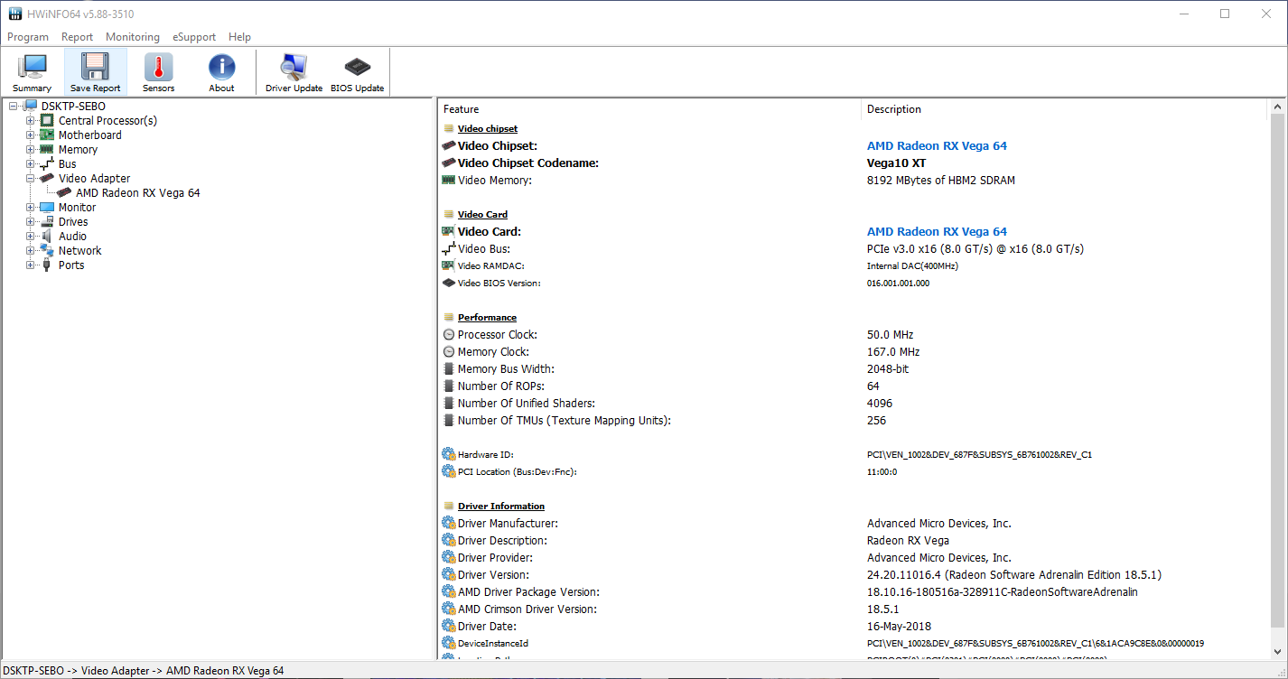Select the DSKTP-SEBO root computer node
The width and height of the screenshot is (1288, 679).
point(73,107)
